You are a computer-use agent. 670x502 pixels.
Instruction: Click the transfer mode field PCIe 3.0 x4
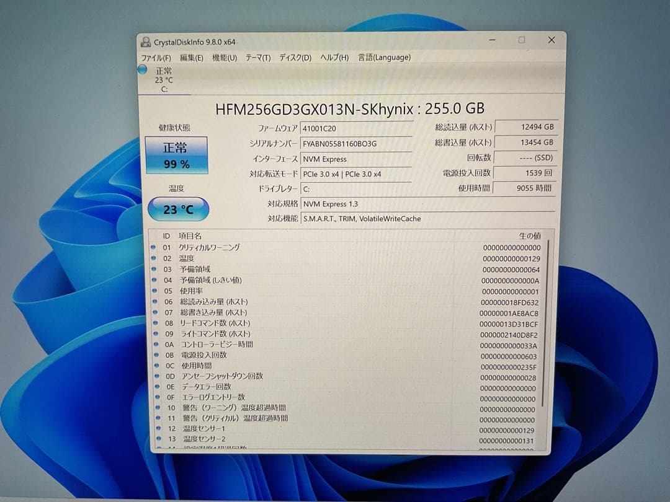click(356, 174)
